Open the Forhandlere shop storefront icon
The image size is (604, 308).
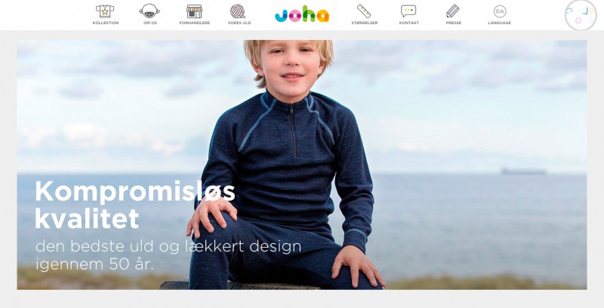click(195, 11)
